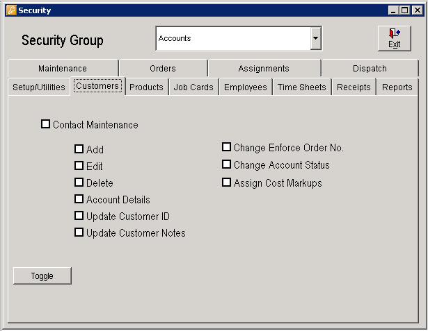Tick the Edit permission checkbox
The width and height of the screenshot is (428, 331).
pos(79,166)
